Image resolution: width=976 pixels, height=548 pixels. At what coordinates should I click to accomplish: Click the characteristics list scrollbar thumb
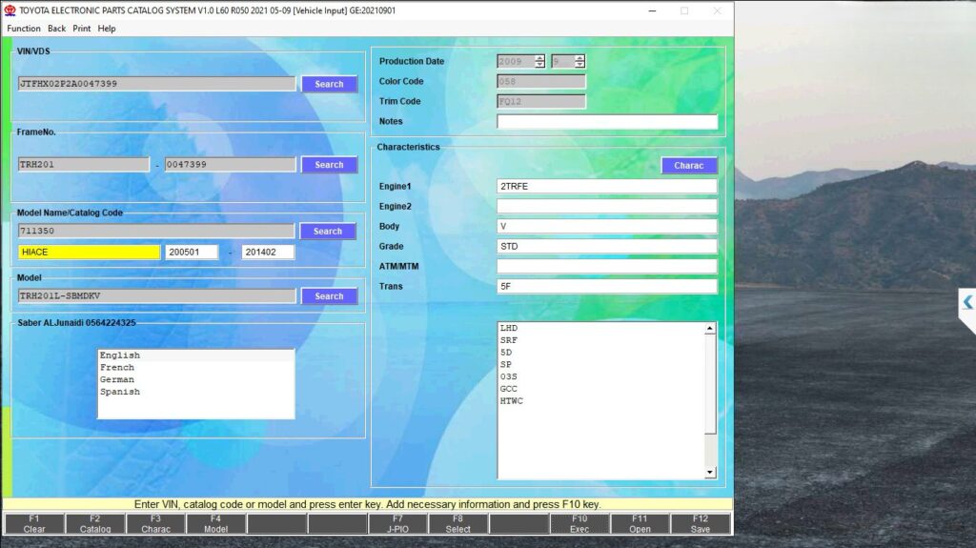pos(710,384)
